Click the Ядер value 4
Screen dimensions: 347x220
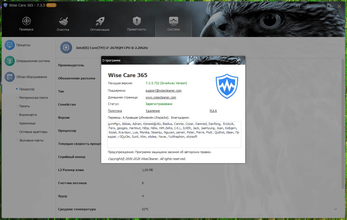(x=143, y=196)
